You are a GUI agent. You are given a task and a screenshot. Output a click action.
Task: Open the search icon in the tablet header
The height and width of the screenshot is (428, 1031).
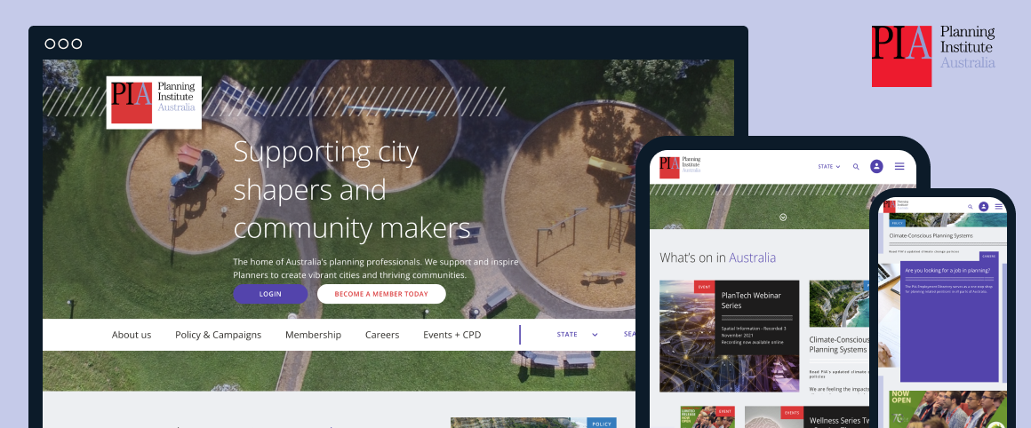(x=856, y=167)
